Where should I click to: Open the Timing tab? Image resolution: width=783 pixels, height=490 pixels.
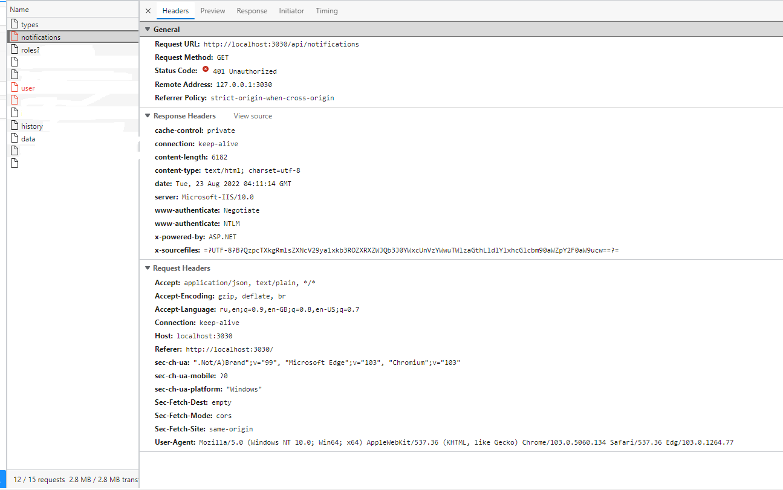pyautogui.click(x=327, y=11)
